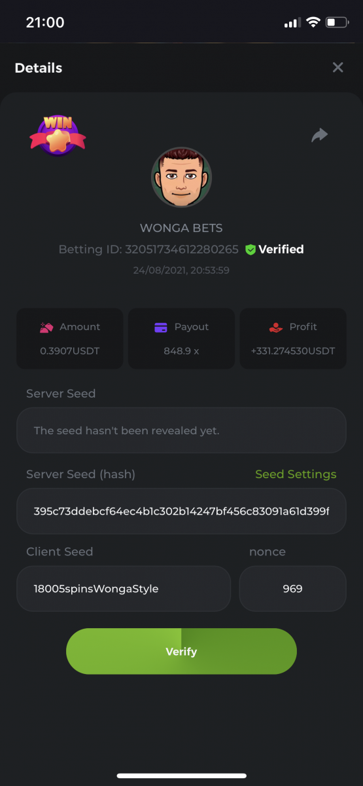Select the Server Seed field
This screenshot has height=786, width=363.
click(181, 430)
